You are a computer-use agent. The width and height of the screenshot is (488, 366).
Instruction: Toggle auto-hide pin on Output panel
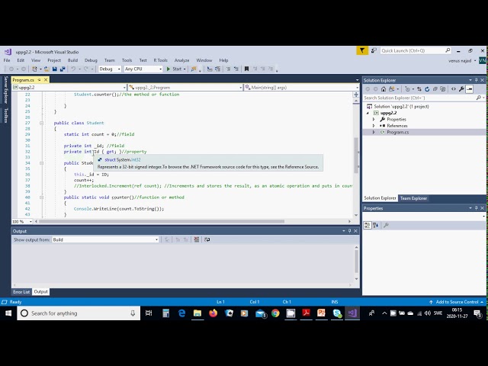(x=349, y=231)
